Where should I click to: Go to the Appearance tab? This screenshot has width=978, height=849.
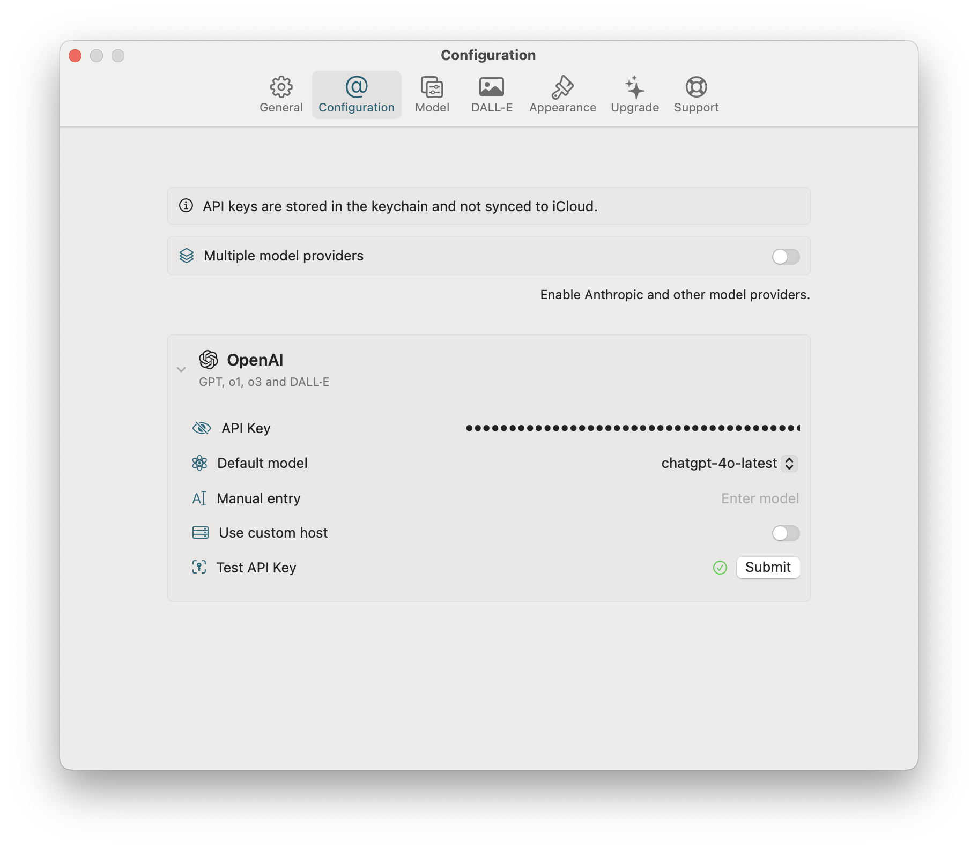[562, 95]
